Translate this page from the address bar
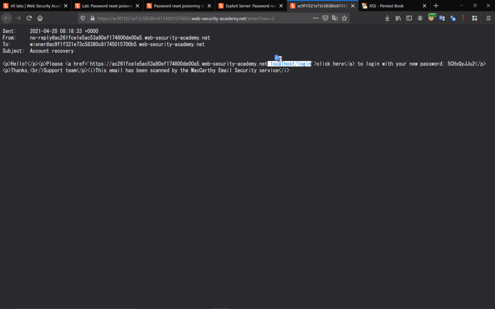 335,18
